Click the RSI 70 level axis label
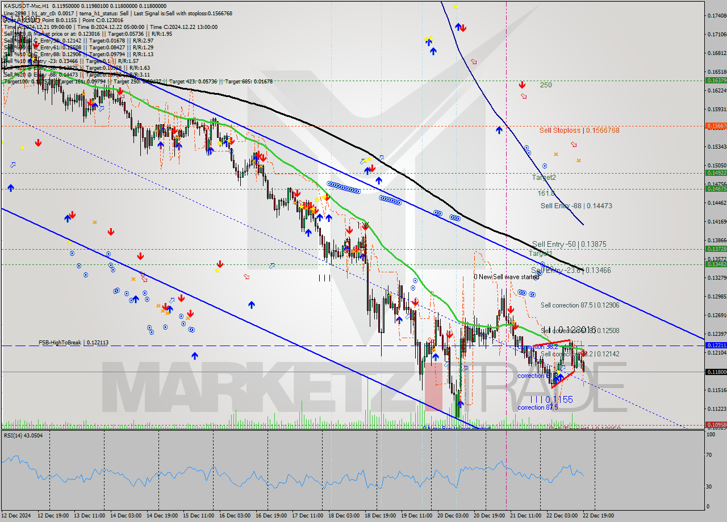This screenshot has width=727, height=522. coord(710,455)
